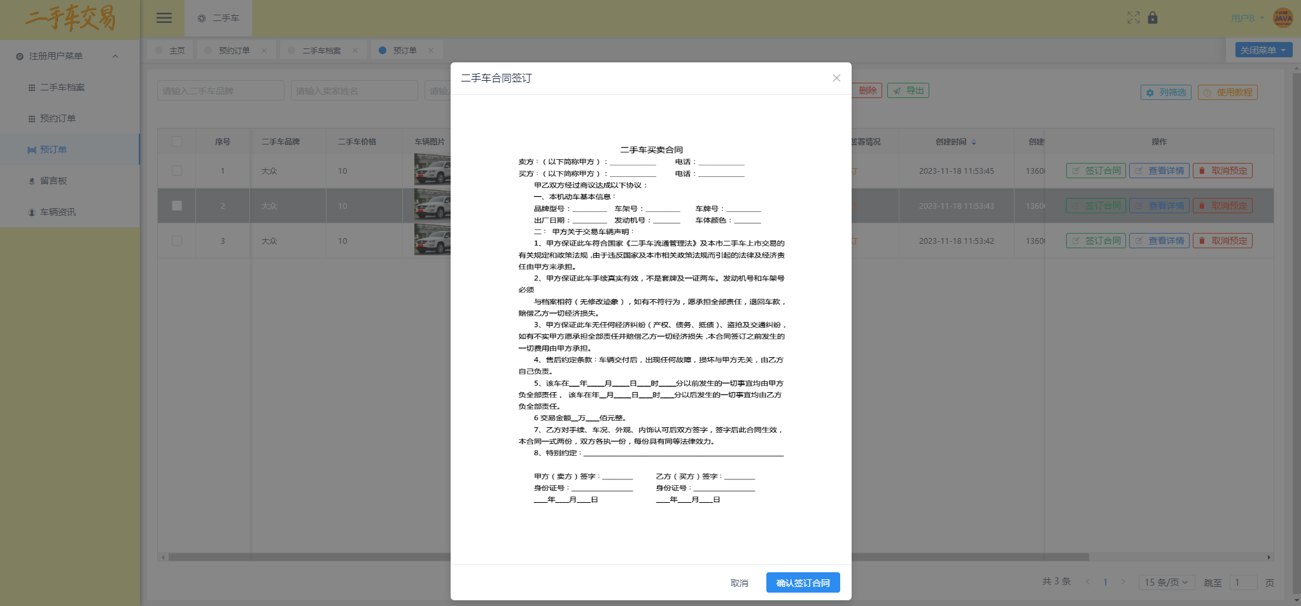Click 确认签订合同 in the dialog

[x=803, y=582]
